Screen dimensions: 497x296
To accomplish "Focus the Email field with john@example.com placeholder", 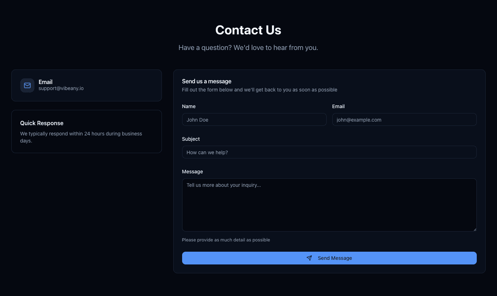I will click(x=404, y=120).
